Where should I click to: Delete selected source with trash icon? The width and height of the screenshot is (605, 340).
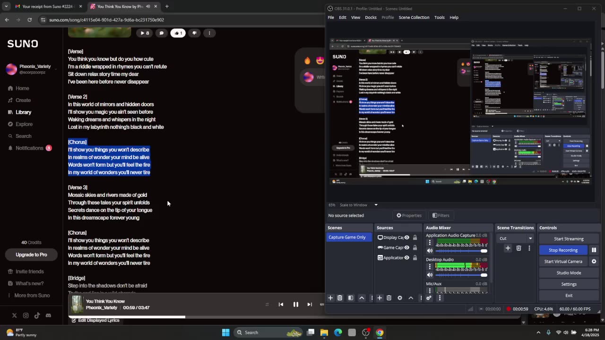tap(389, 298)
